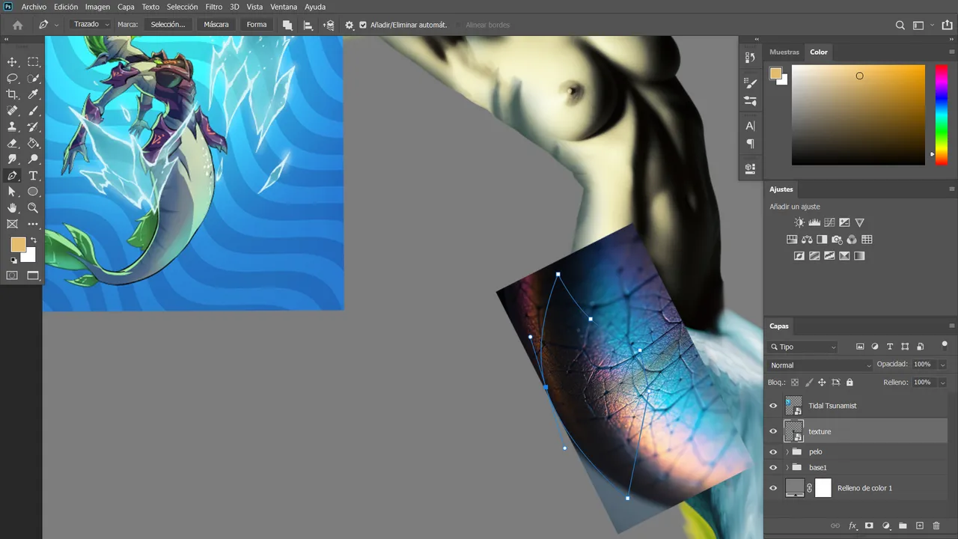The width and height of the screenshot is (958, 539).
Task: Switch to the Muestras tab
Action: (784, 52)
